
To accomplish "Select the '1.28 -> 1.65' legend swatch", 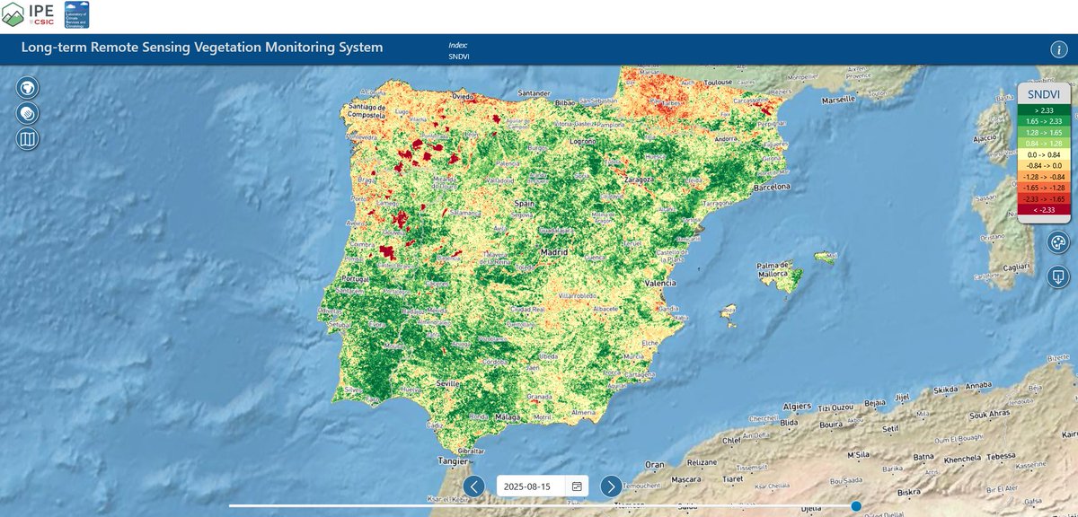I will tap(1044, 132).
